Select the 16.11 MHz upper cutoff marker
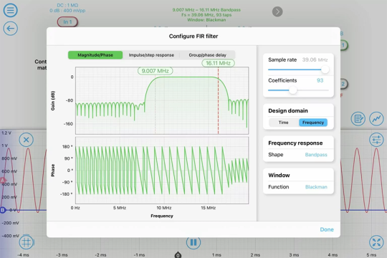Image resolution: width=387 pixels, height=258 pixels. [x=218, y=63]
